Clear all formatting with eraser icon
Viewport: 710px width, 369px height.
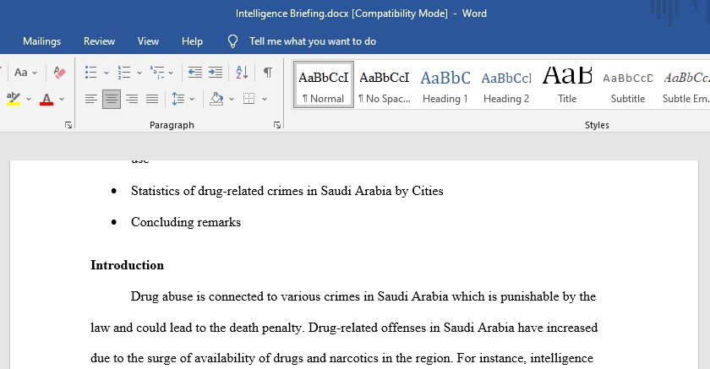(59, 73)
